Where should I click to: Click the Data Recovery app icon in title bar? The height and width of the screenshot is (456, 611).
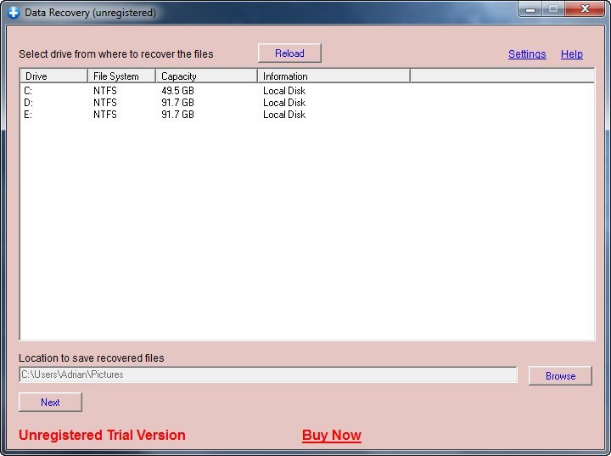point(14,13)
